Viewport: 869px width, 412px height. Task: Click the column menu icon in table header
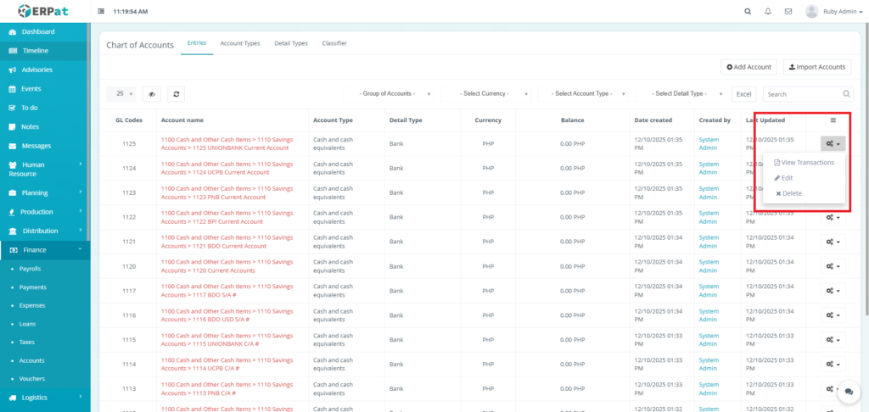pos(833,120)
